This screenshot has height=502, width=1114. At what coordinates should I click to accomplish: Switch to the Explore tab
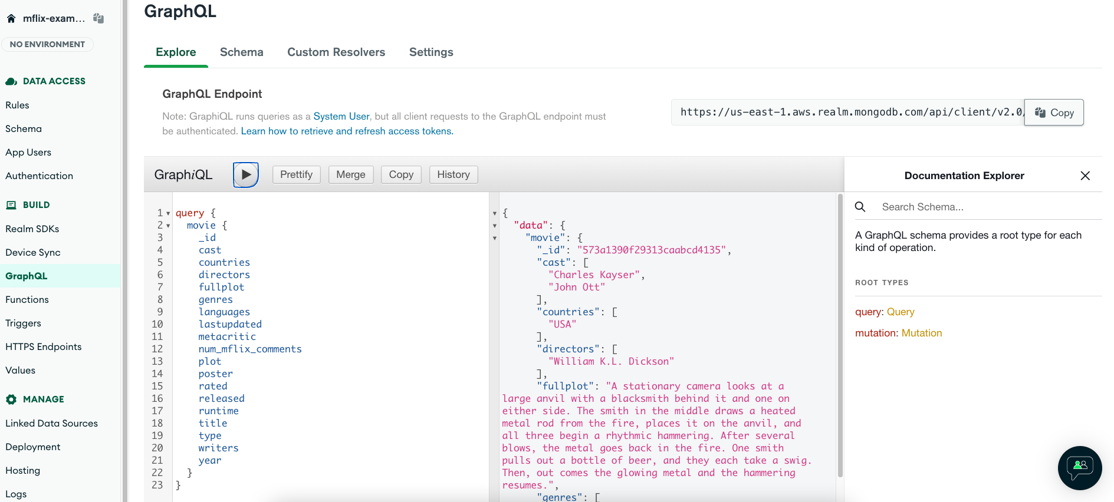[176, 52]
